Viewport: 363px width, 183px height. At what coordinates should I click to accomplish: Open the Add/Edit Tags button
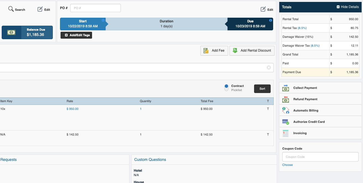click(x=76, y=35)
